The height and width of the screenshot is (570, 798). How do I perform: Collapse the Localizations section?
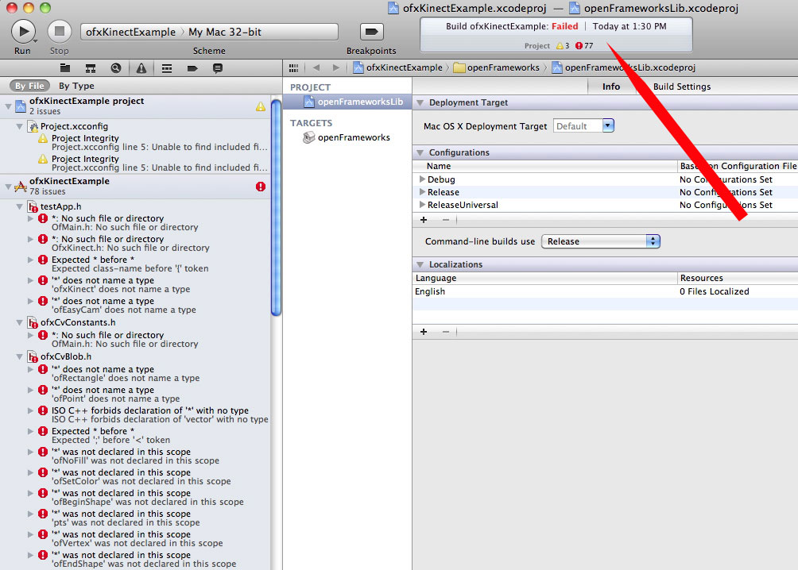(x=420, y=264)
